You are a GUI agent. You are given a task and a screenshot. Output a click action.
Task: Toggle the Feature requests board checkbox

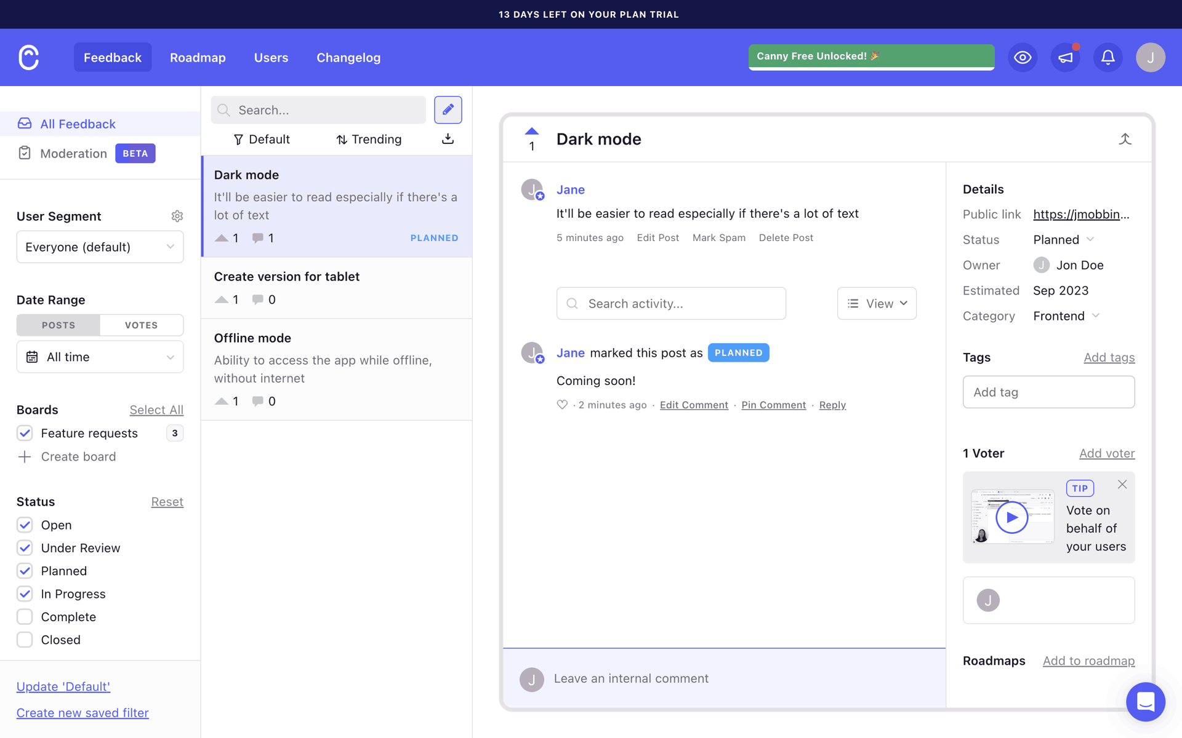click(x=25, y=433)
